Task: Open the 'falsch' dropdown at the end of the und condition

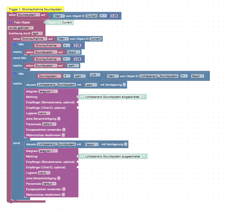Action: tap(197, 76)
